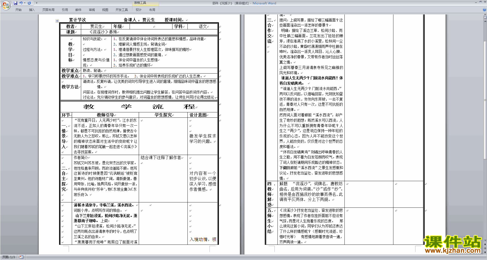
Task: Click the text 结合课下注释了解作者
Action: (x=161, y=158)
